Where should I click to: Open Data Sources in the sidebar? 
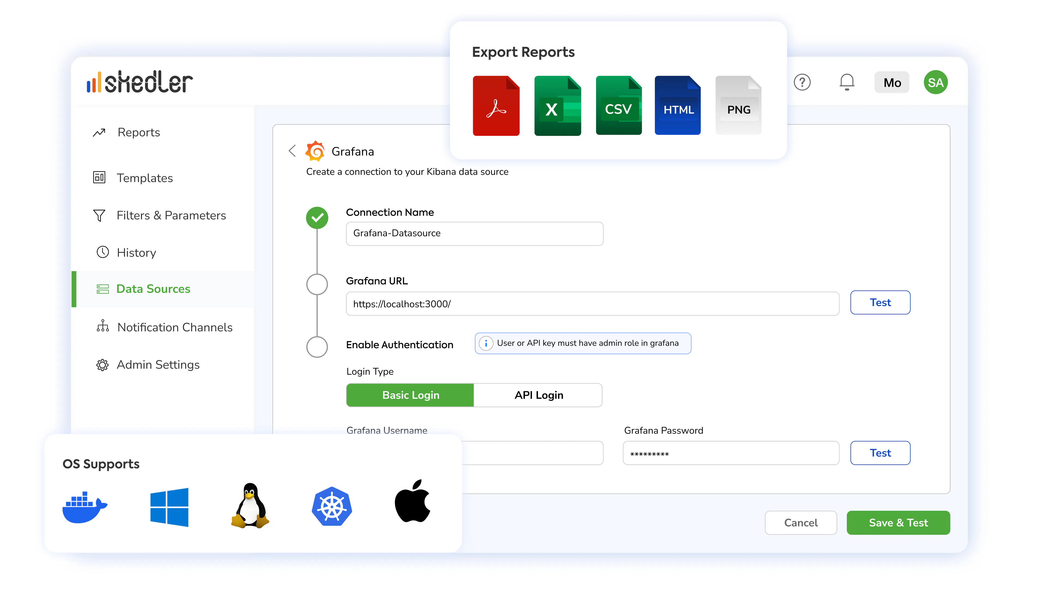coord(163,289)
